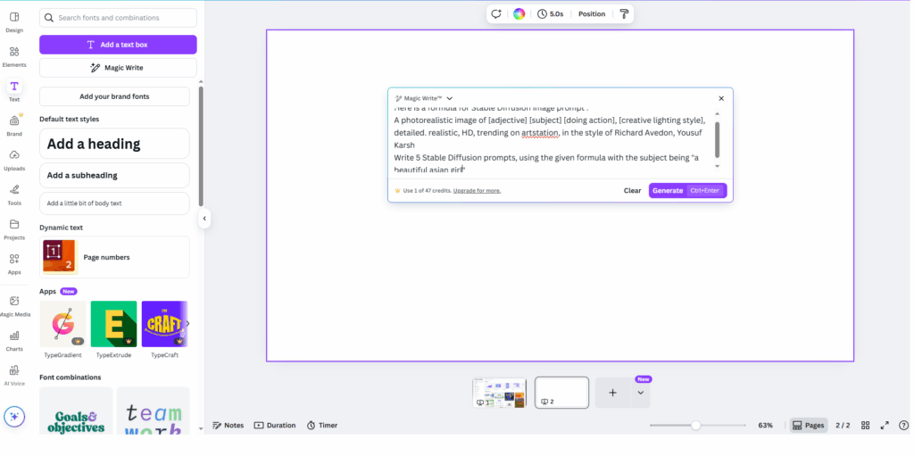Select page 2 thumbnail
This screenshot has height=456, width=914.
point(562,393)
